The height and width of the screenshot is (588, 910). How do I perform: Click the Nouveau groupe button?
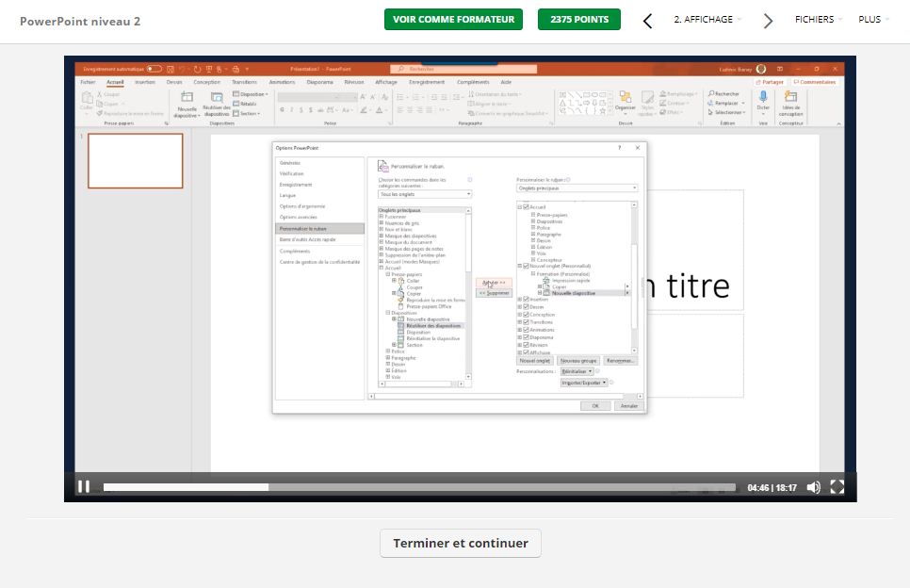pyautogui.click(x=578, y=361)
